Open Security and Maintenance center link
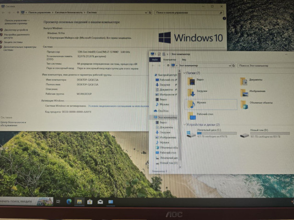The height and width of the screenshot is (220, 294). [x=13, y=124]
